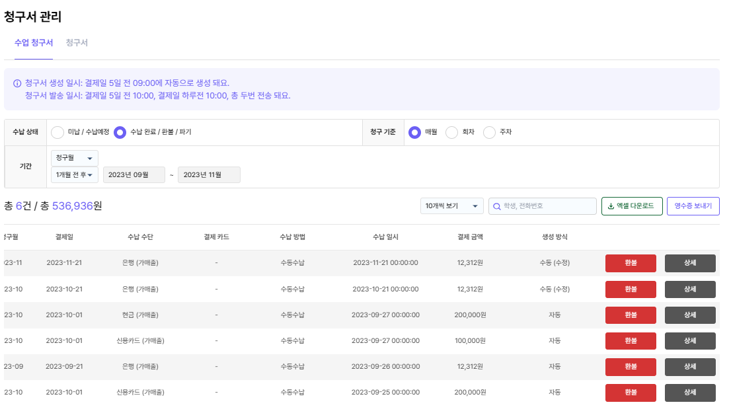Refund the 2023-11-21 payment row
Image resolution: width=729 pixels, height=419 pixels.
click(631, 263)
